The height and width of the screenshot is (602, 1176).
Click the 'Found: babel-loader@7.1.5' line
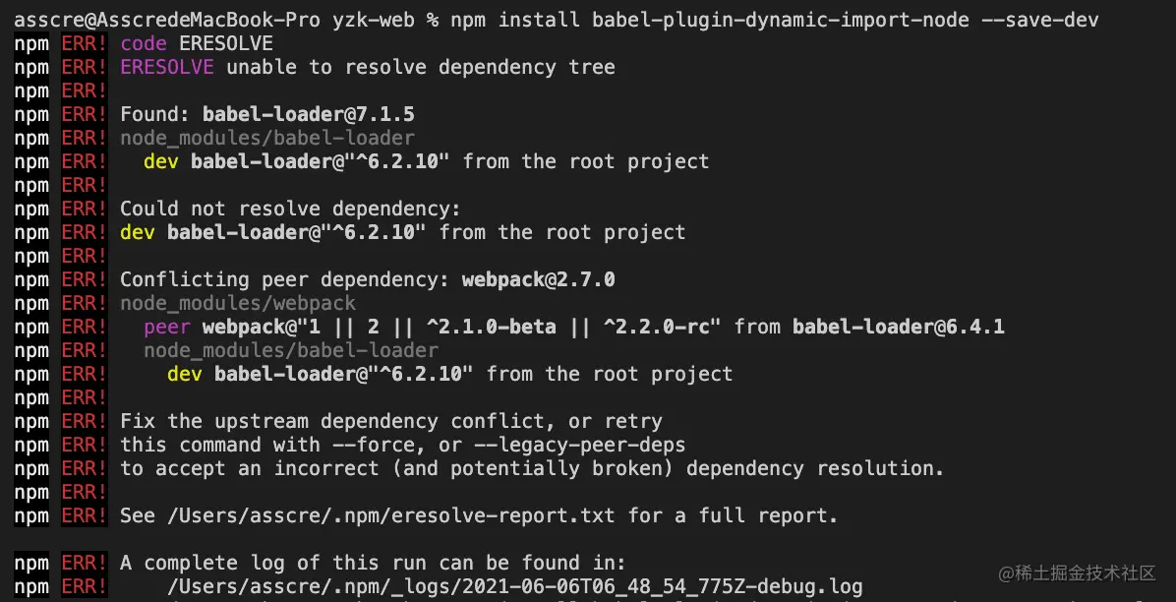(x=267, y=114)
